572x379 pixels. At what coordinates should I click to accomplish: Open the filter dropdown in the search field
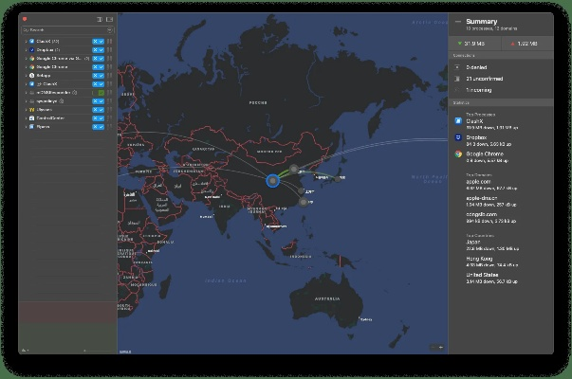click(109, 30)
